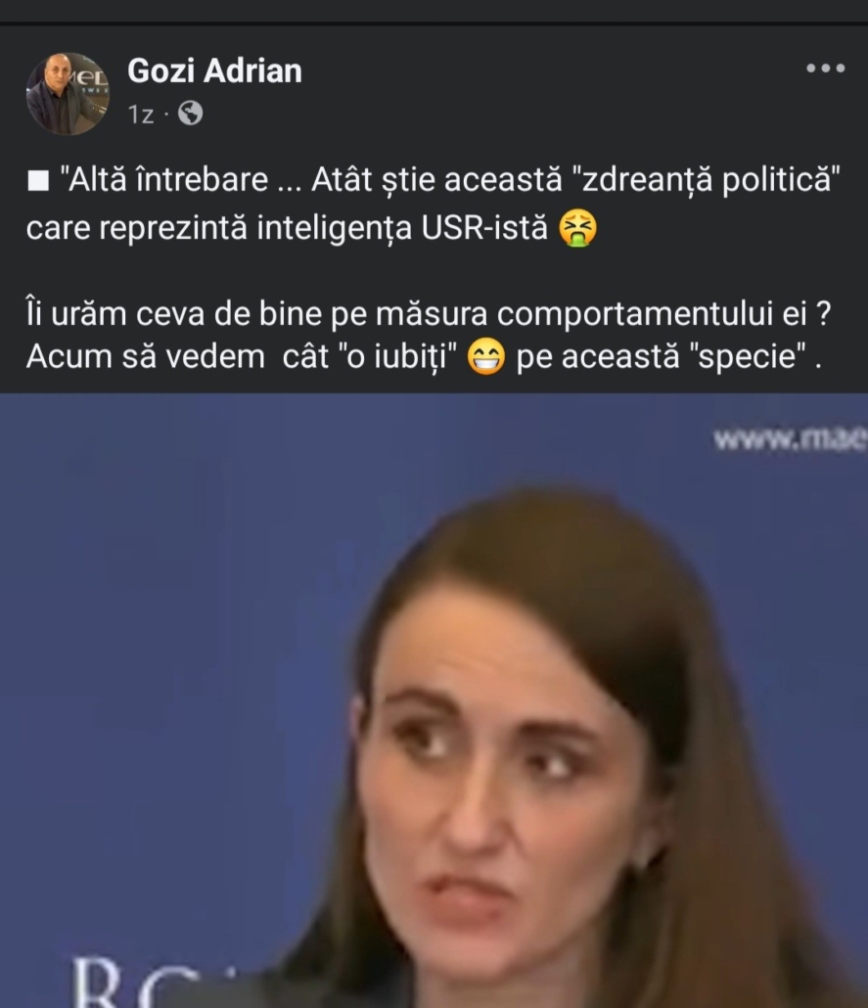This screenshot has width=868, height=1008.
Task: Open the Gozi Adrian name link
Action: (214, 70)
